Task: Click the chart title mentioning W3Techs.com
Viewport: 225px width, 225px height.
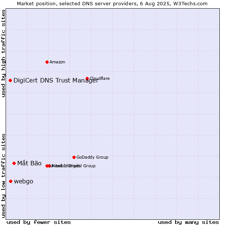Action: (x=112, y=4)
